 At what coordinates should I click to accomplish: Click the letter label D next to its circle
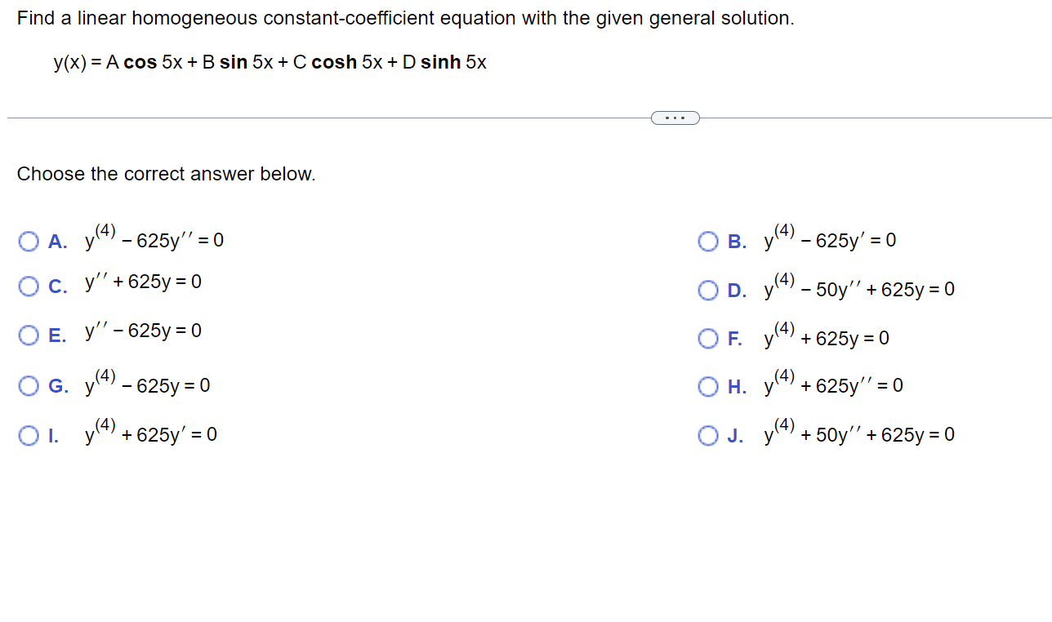737,290
